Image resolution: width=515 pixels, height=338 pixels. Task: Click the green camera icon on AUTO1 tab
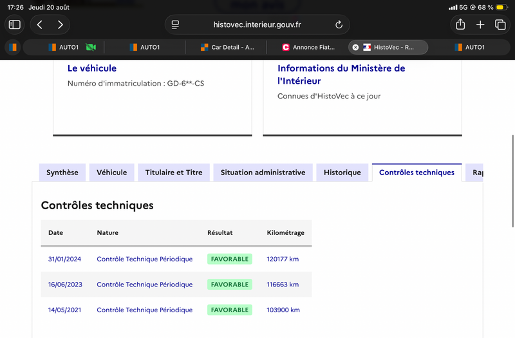click(x=91, y=47)
